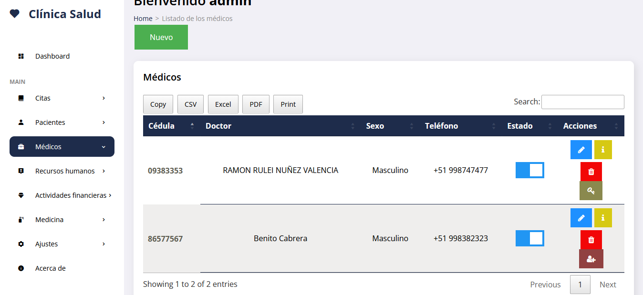Expand the Pacientes sidebar menu
The height and width of the screenshot is (295, 643).
point(62,122)
